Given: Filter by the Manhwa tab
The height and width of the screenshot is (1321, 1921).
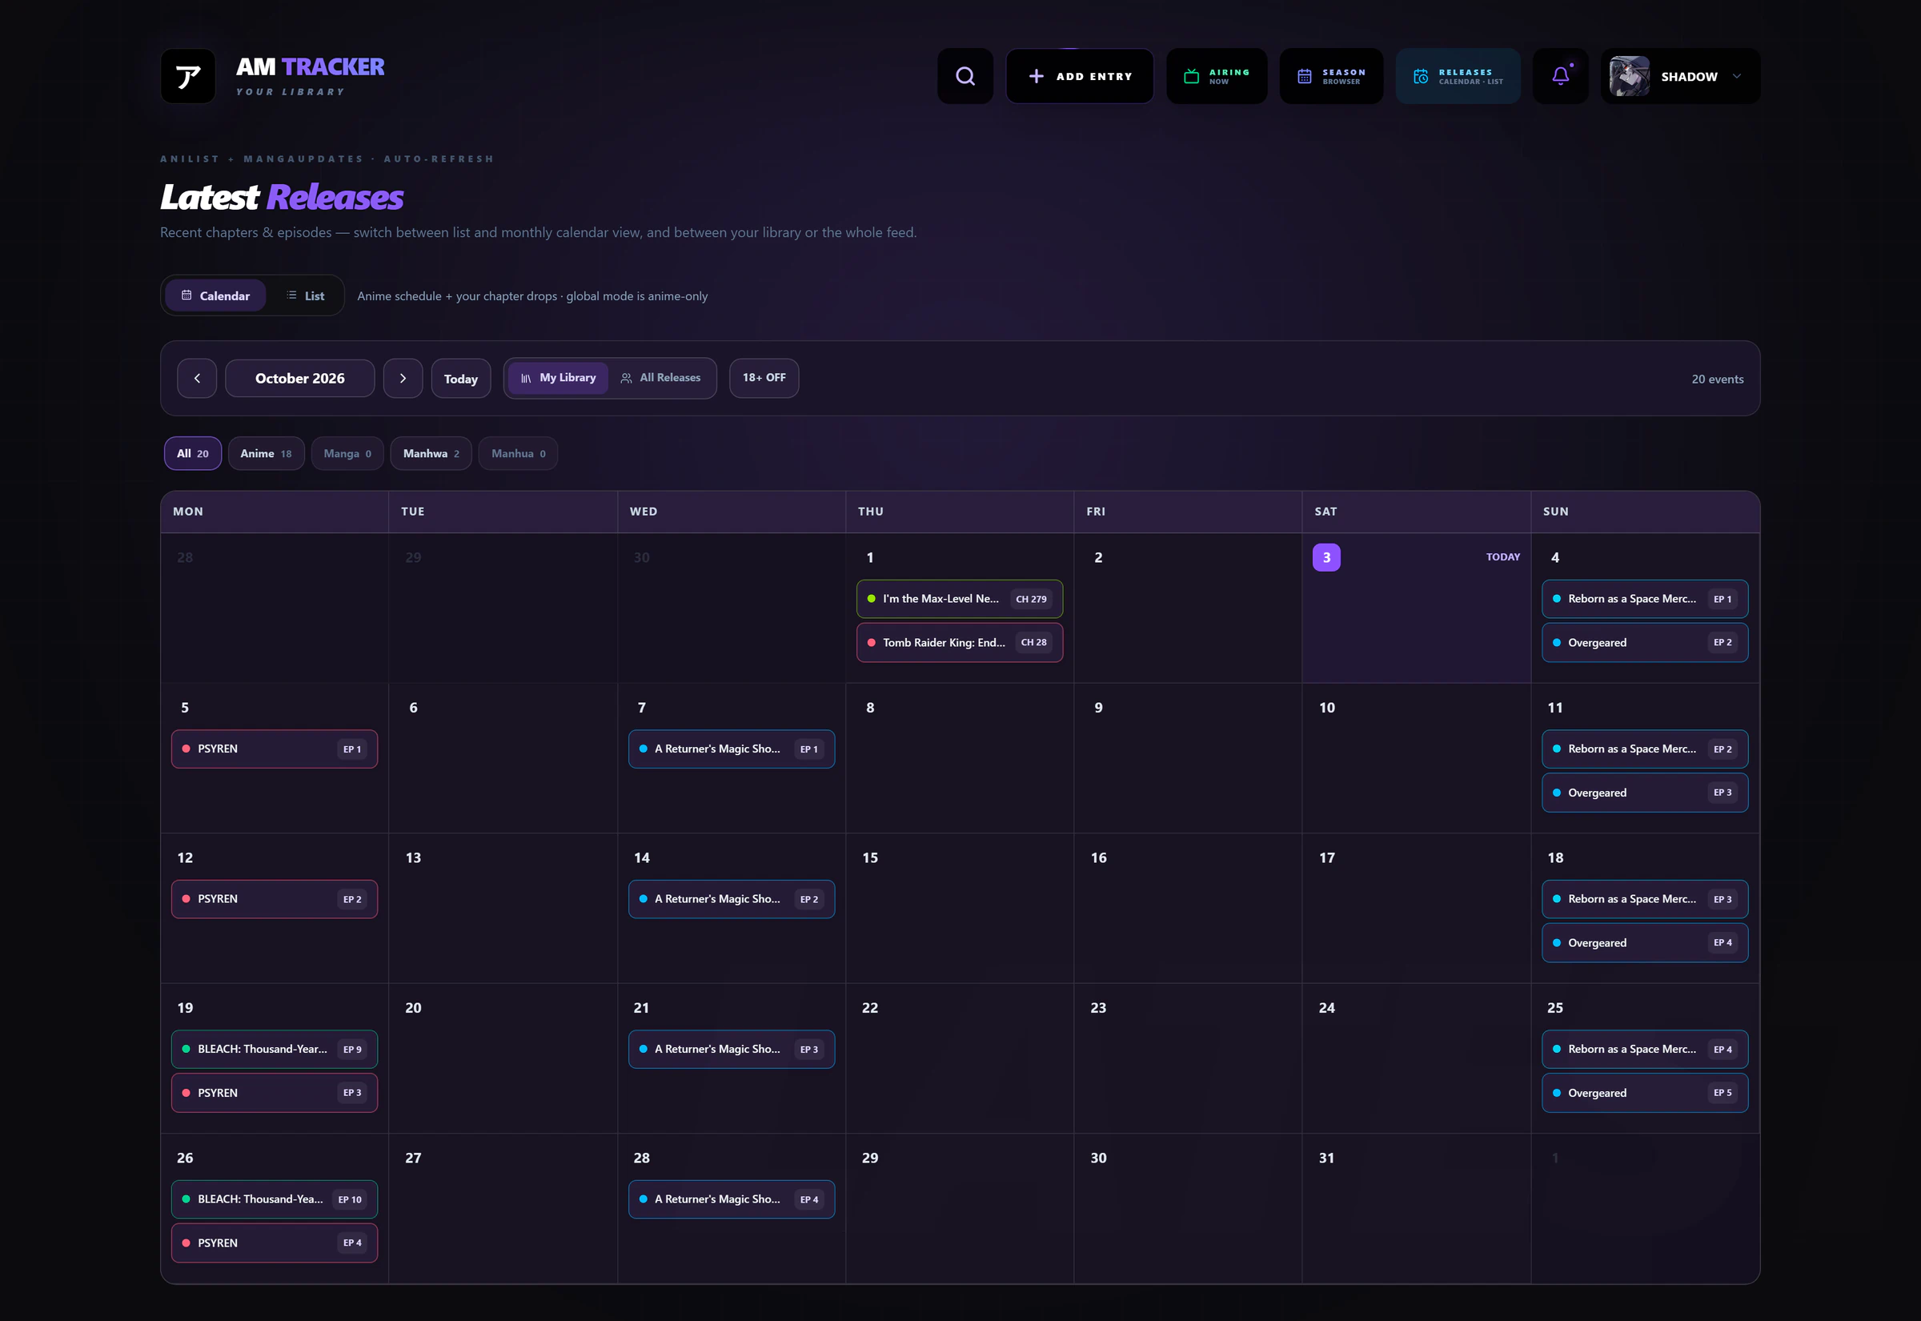Looking at the screenshot, I should pyautogui.click(x=431, y=454).
